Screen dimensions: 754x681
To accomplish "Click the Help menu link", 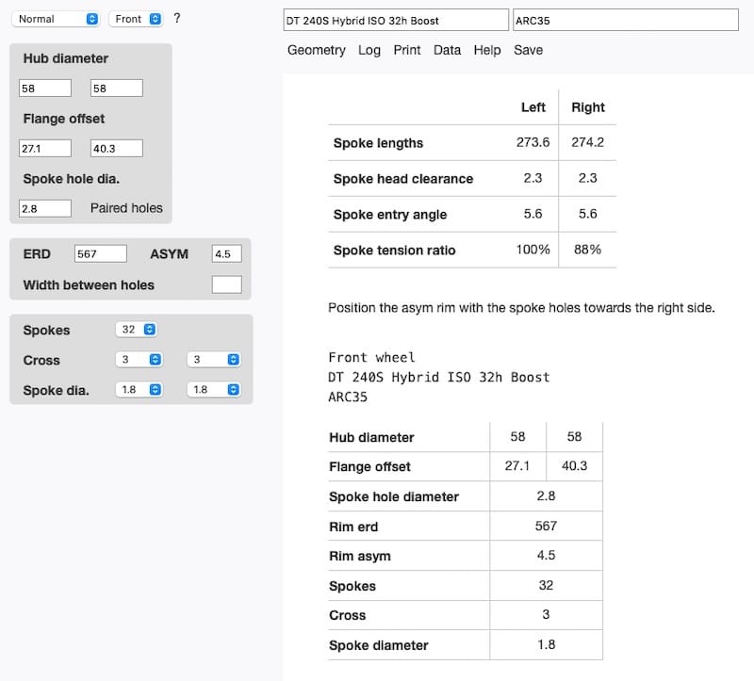I will click(x=487, y=50).
